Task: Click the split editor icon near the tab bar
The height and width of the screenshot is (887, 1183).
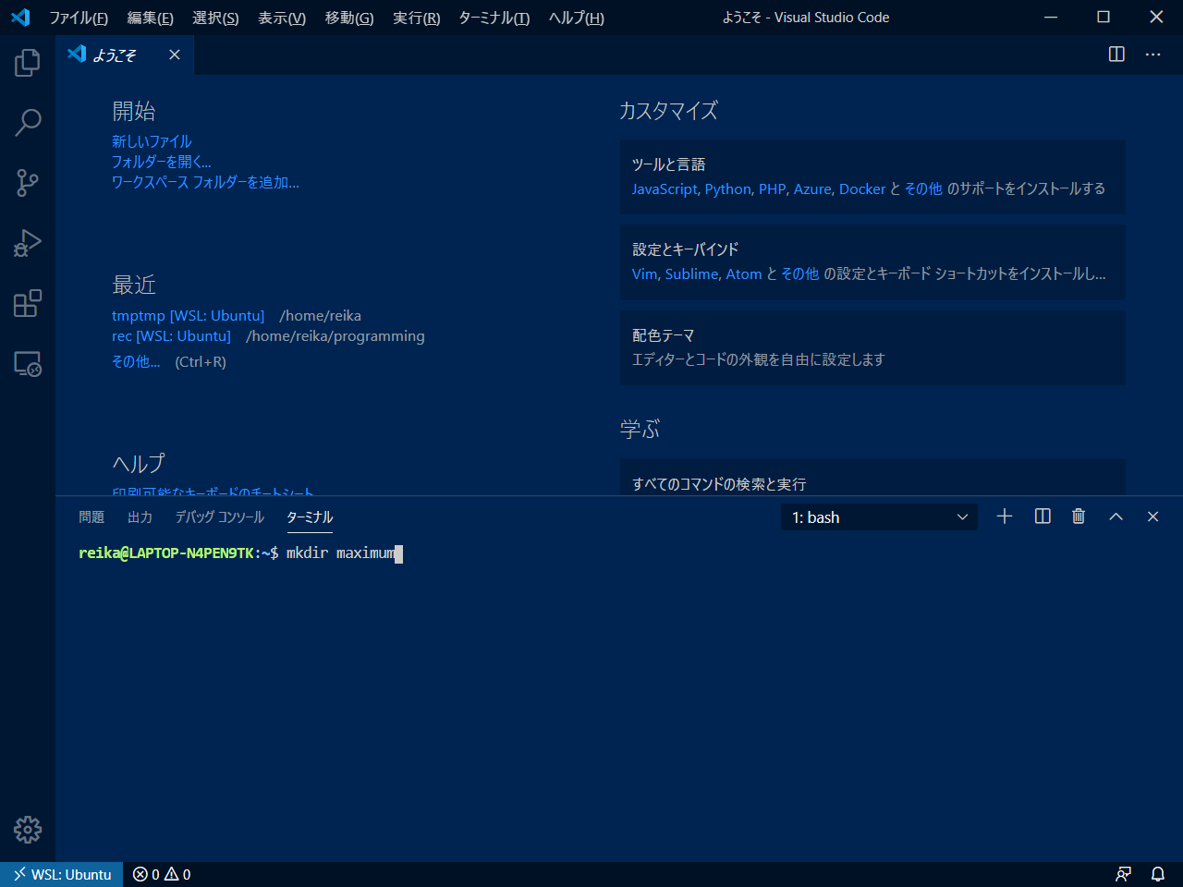Action: point(1116,55)
